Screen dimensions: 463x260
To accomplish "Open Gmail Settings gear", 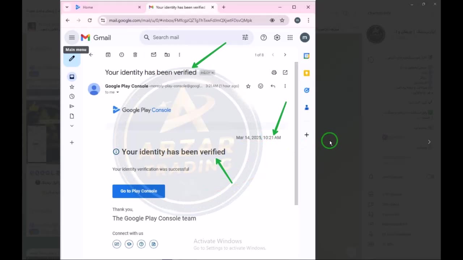I will click(x=277, y=37).
